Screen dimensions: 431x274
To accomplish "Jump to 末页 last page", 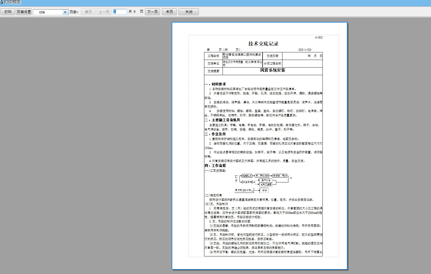I will (170, 12).
